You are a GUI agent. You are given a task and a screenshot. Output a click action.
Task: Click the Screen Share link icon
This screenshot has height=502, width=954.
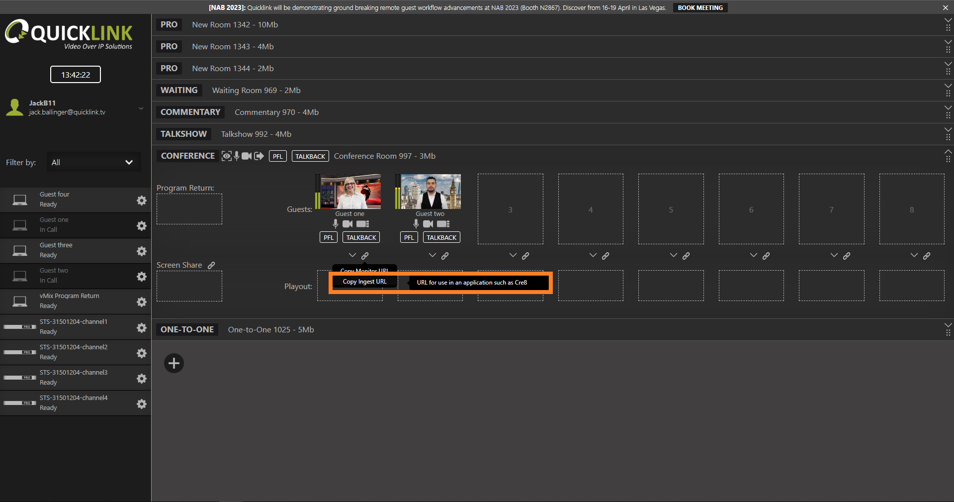[x=211, y=265]
